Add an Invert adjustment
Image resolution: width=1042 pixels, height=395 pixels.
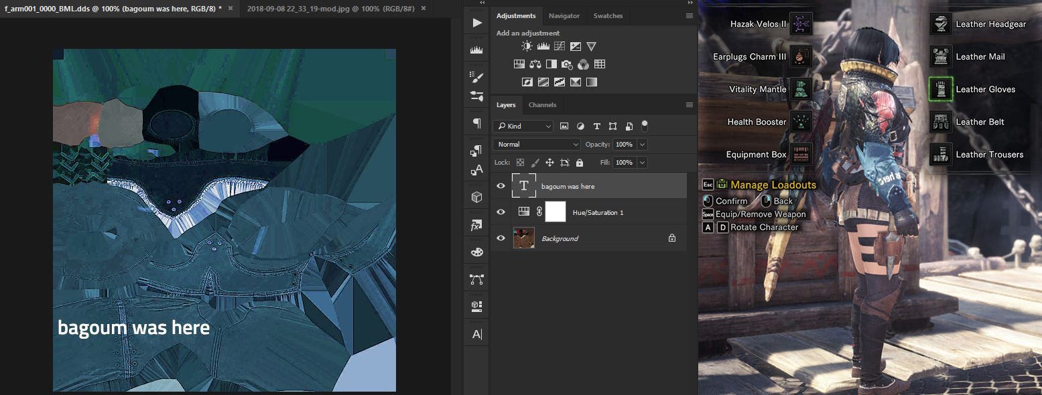point(527,82)
